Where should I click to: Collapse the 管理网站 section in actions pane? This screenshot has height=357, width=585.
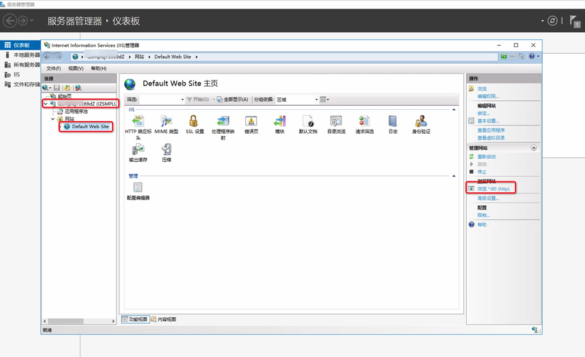click(x=534, y=147)
